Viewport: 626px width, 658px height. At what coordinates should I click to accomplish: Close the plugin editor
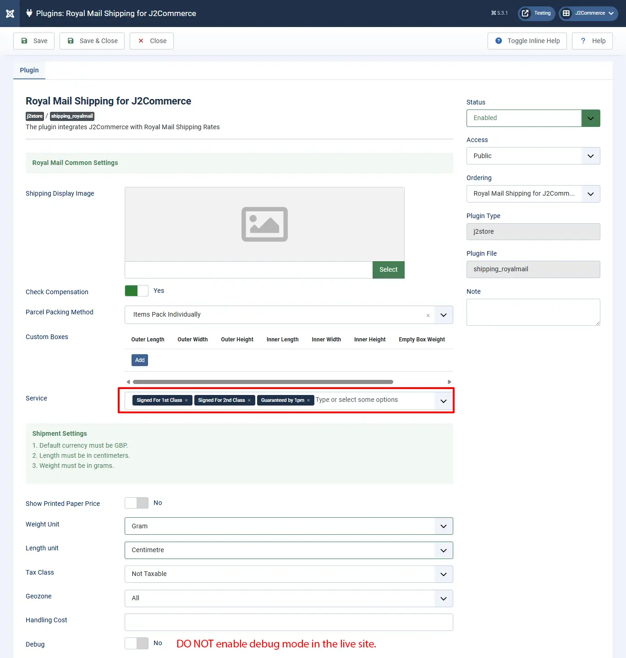pos(152,41)
